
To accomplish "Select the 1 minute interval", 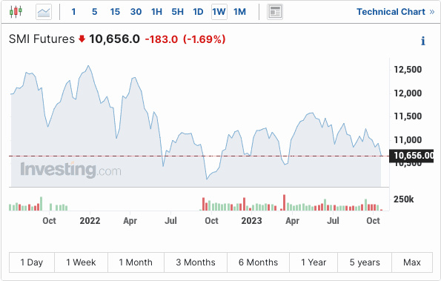I will tap(73, 12).
